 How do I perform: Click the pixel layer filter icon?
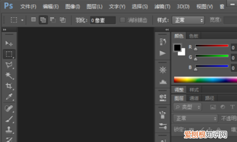pyautogui.click(x=213, y=107)
